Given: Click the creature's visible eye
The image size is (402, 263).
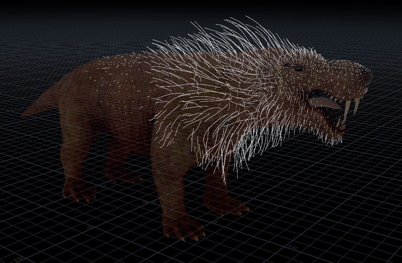Looking at the screenshot, I should (x=298, y=69).
